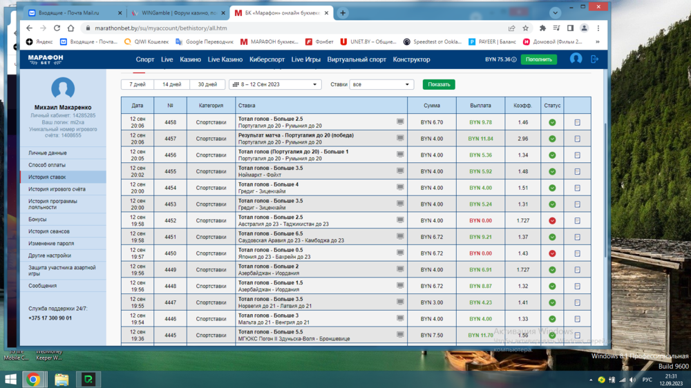Open the Chrome extensions puzzle icon

click(x=542, y=28)
